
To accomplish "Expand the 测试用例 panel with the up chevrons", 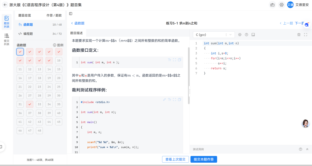I will (x=307, y=149).
